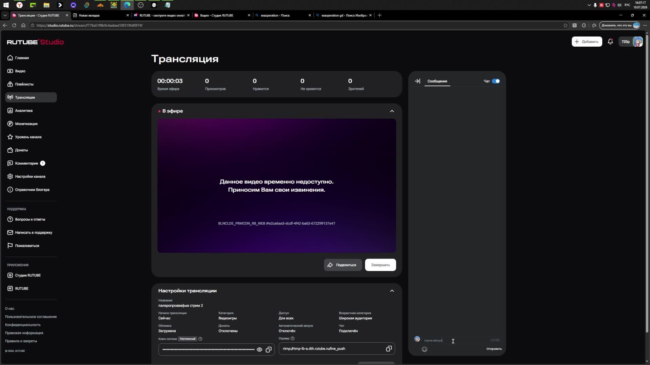This screenshot has height=365, width=650.
Task: Click the Добавить button
Action: pos(587,42)
